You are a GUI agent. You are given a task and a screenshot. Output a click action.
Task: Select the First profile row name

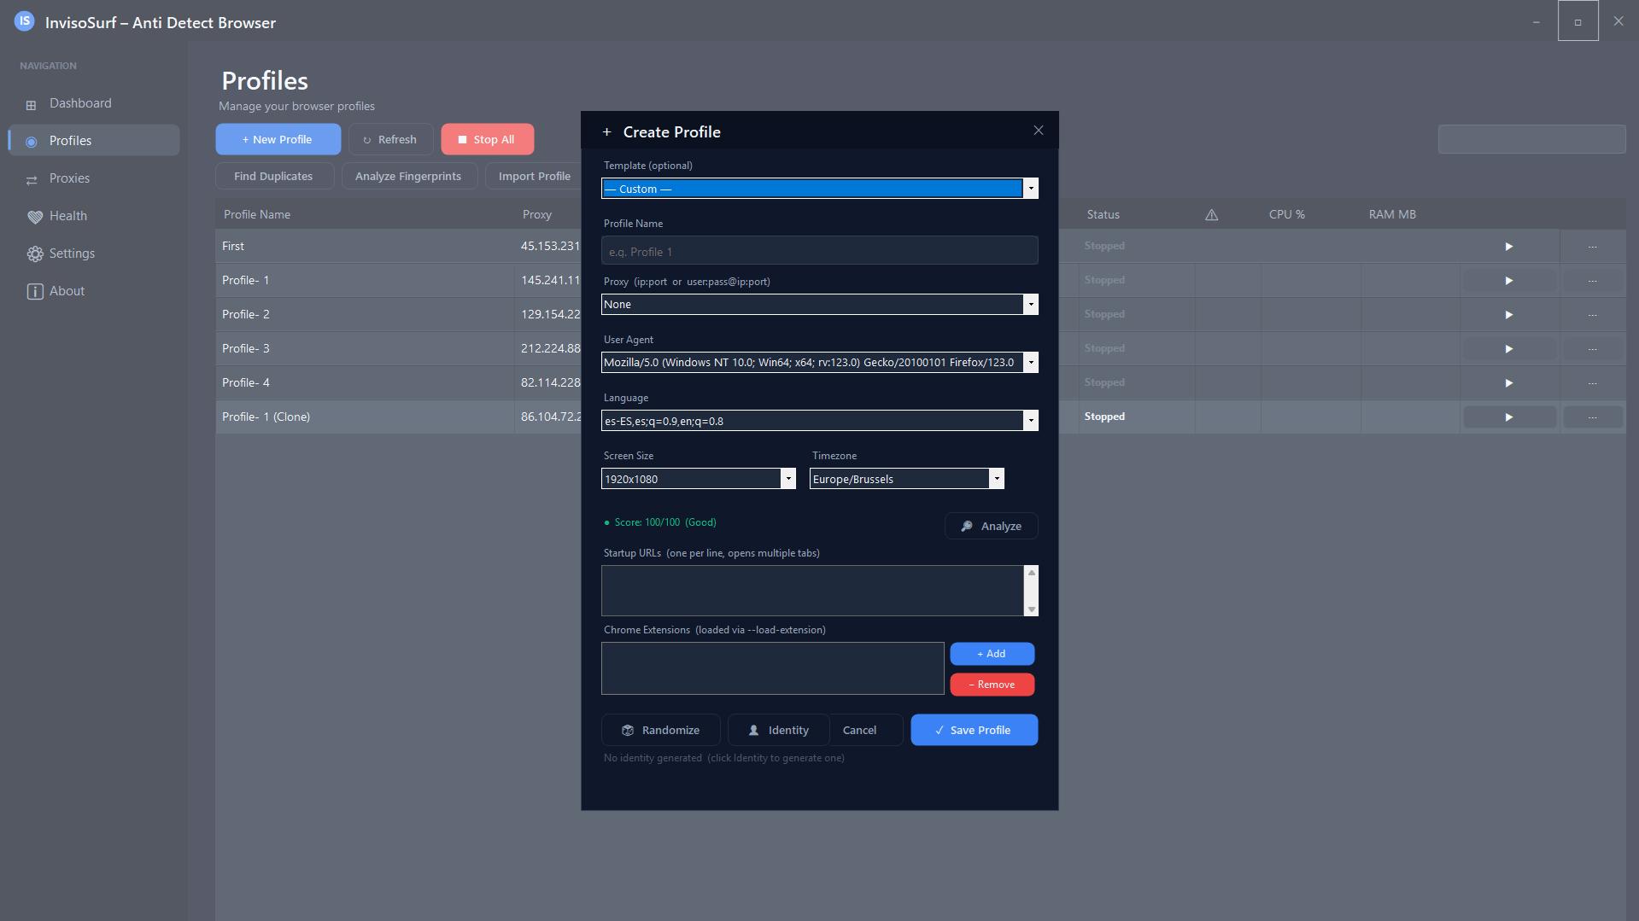(233, 246)
